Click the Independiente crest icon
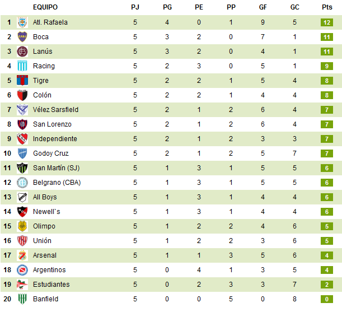The width and height of the screenshot is (342, 312). tap(22, 139)
